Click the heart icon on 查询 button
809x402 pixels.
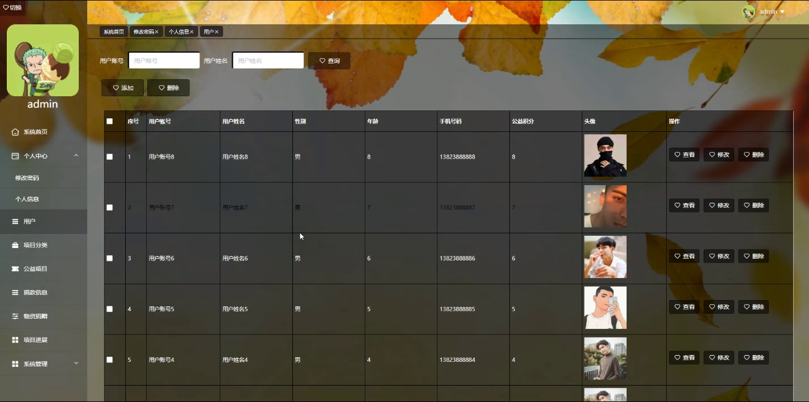(322, 61)
